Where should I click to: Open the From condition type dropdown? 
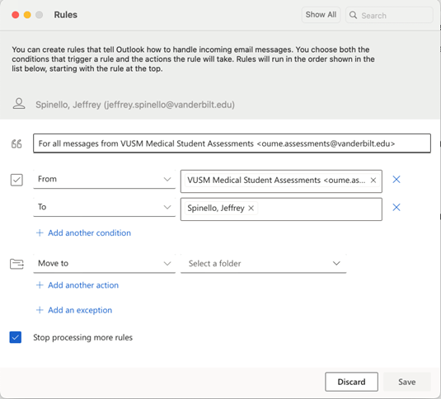104,179
